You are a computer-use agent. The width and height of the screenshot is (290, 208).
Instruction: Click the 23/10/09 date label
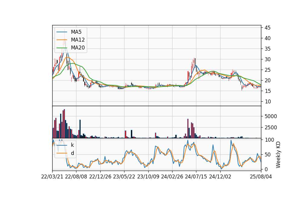coord(148,177)
